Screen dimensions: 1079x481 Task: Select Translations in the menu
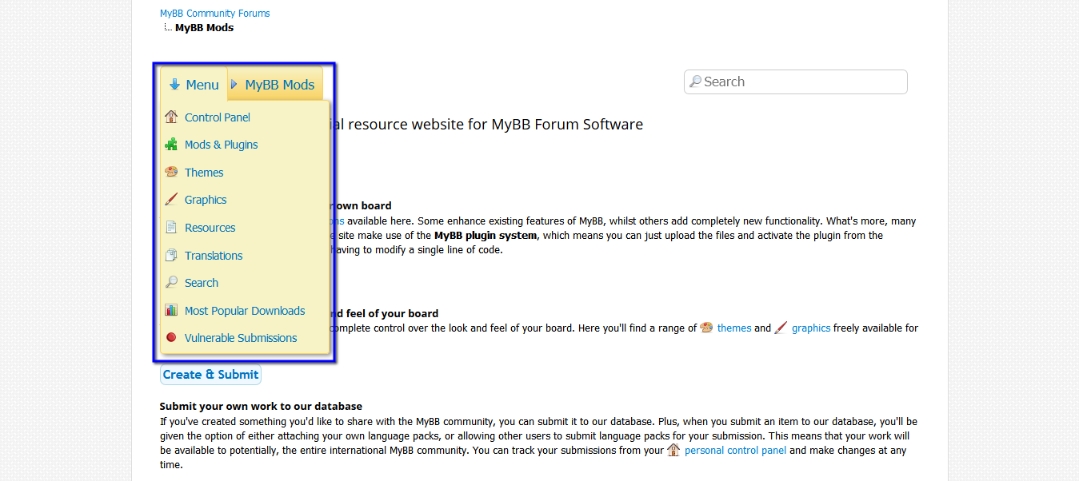(214, 256)
